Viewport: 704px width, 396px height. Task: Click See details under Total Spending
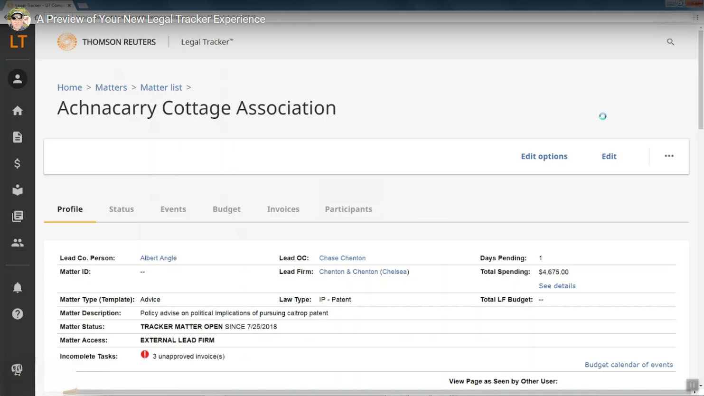pyautogui.click(x=557, y=286)
